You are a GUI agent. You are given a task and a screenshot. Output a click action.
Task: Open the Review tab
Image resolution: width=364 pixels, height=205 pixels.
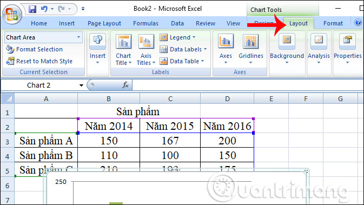click(206, 23)
